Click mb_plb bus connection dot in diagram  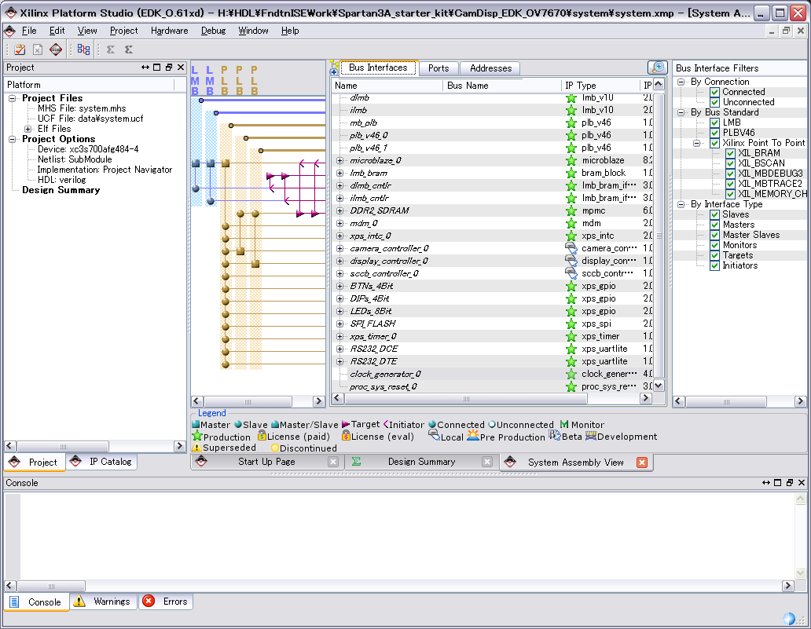click(x=231, y=126)
